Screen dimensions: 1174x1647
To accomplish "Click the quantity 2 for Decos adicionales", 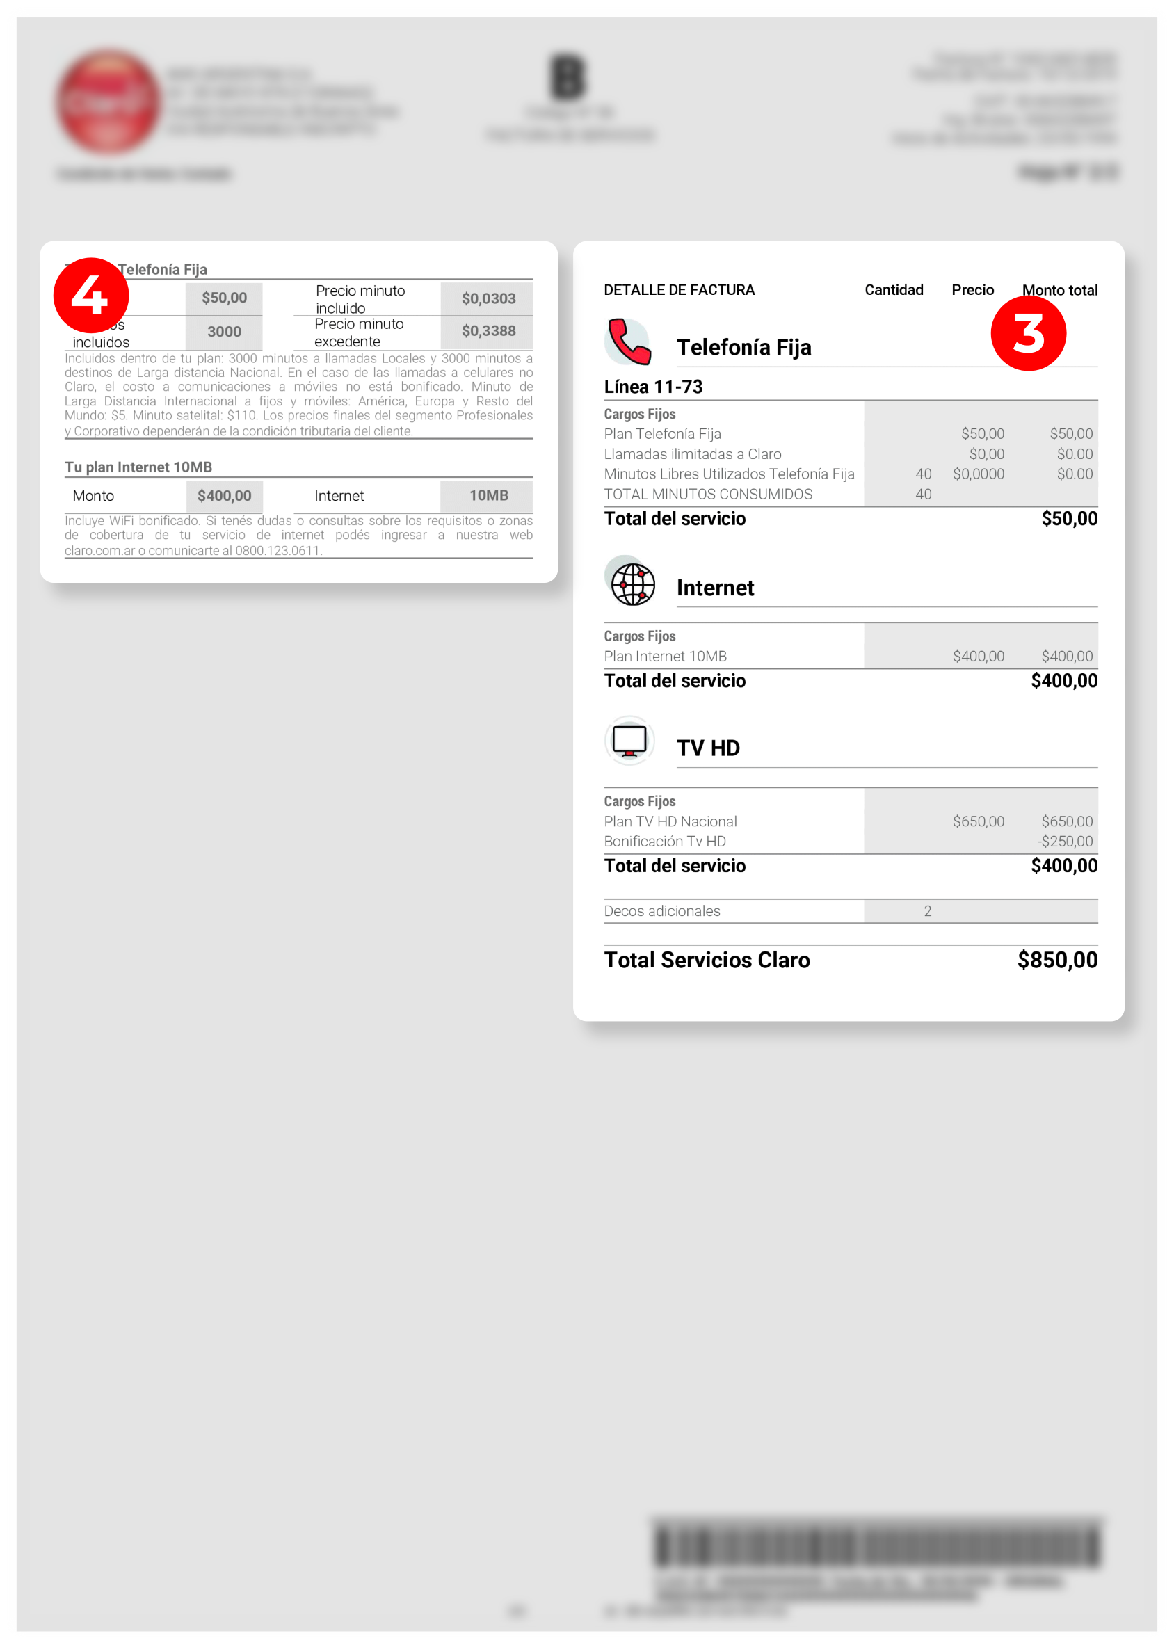I will 928,911.
